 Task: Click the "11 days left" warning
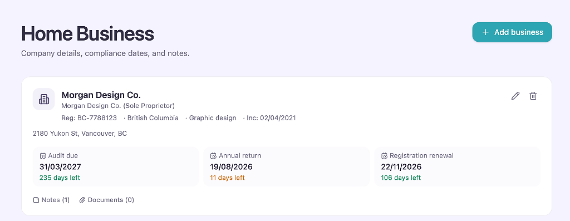tap(227, 178)
